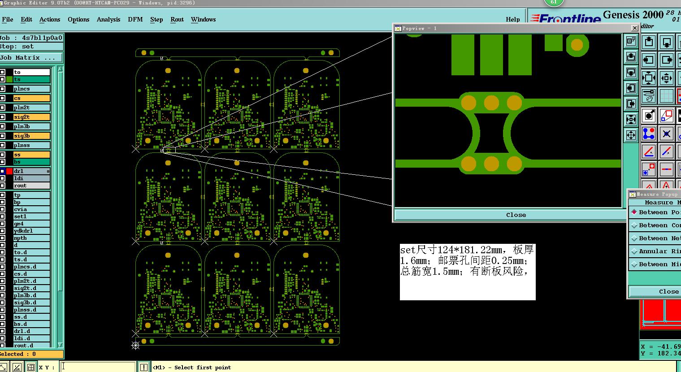Click the main editor pan up icon
Screen dimensions: 681x372
[x=649, y=42]
